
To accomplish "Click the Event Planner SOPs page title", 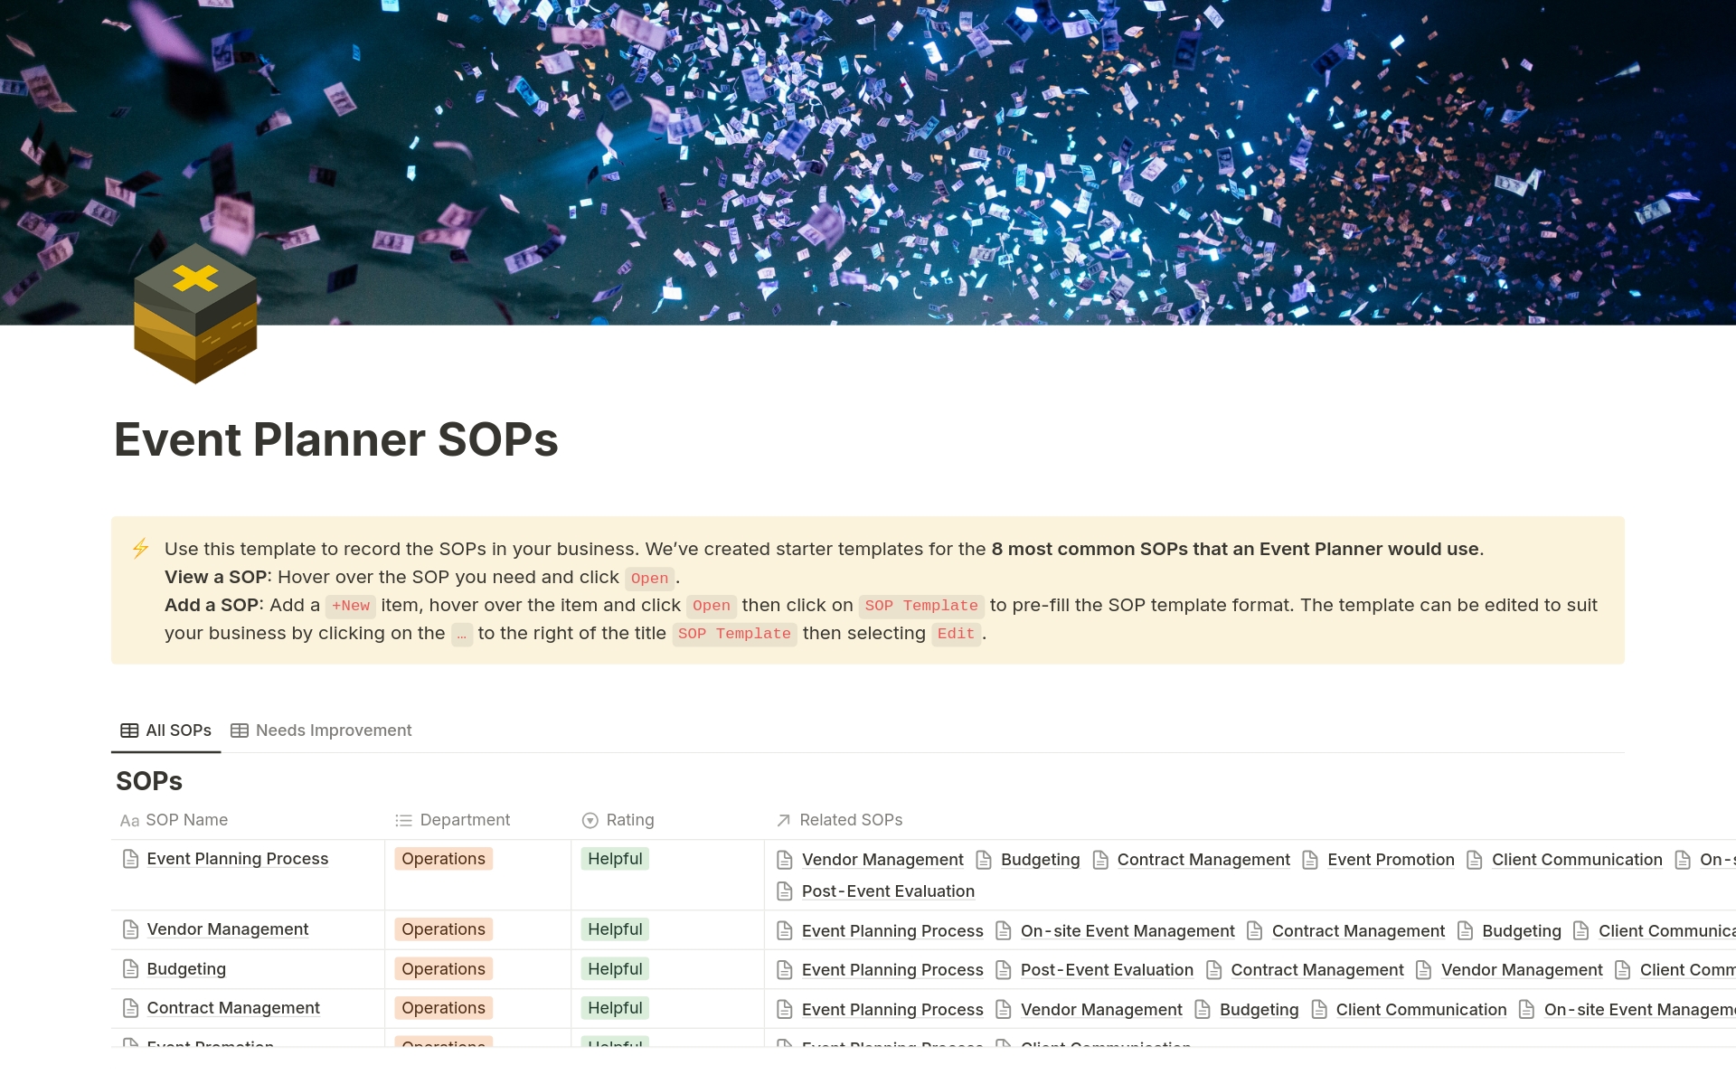I will pos(336,439).
